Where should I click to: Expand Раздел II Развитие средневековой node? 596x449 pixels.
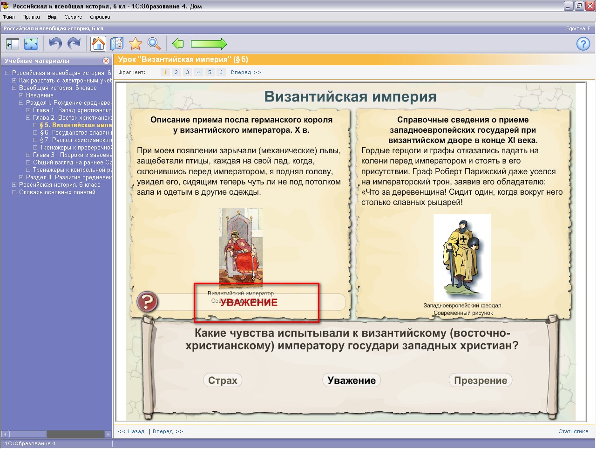click(21, 177)
